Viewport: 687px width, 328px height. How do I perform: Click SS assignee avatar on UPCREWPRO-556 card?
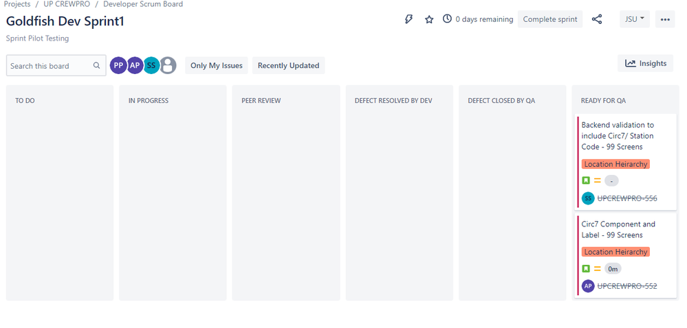(588, 198)
